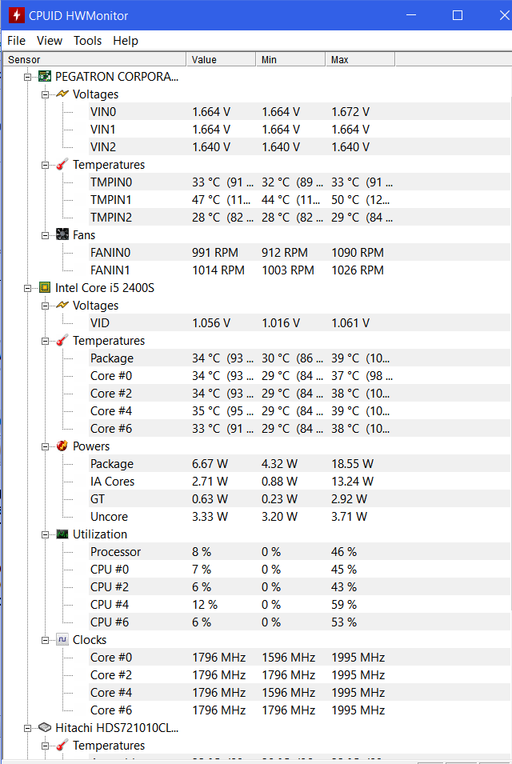Collapse the Utilization section
This screenshot has height=764, width=512.
coord(46,534)
